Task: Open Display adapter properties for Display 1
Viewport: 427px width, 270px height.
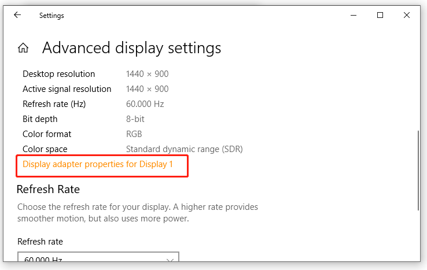Action: pyautogui.click(x=98, y=164)
